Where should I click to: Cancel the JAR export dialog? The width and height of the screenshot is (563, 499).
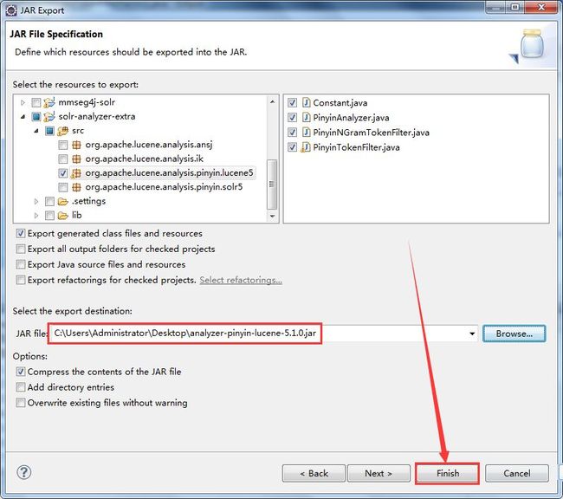pyautogui.click(x=517, y=474)
